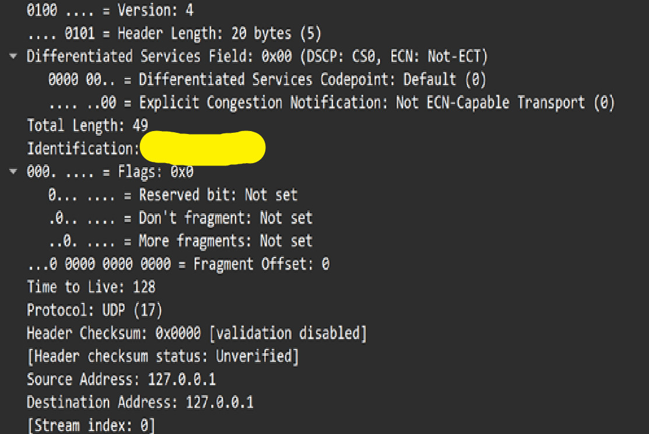Select the Header Length: 20 bytes row
Image resolution: width=649 pixels, height=434 pixels.
tap(174, 33)
